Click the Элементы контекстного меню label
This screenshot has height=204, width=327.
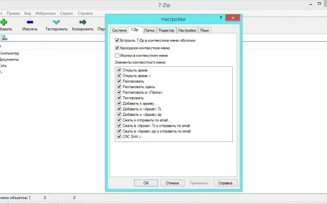[x=141, y=62]
